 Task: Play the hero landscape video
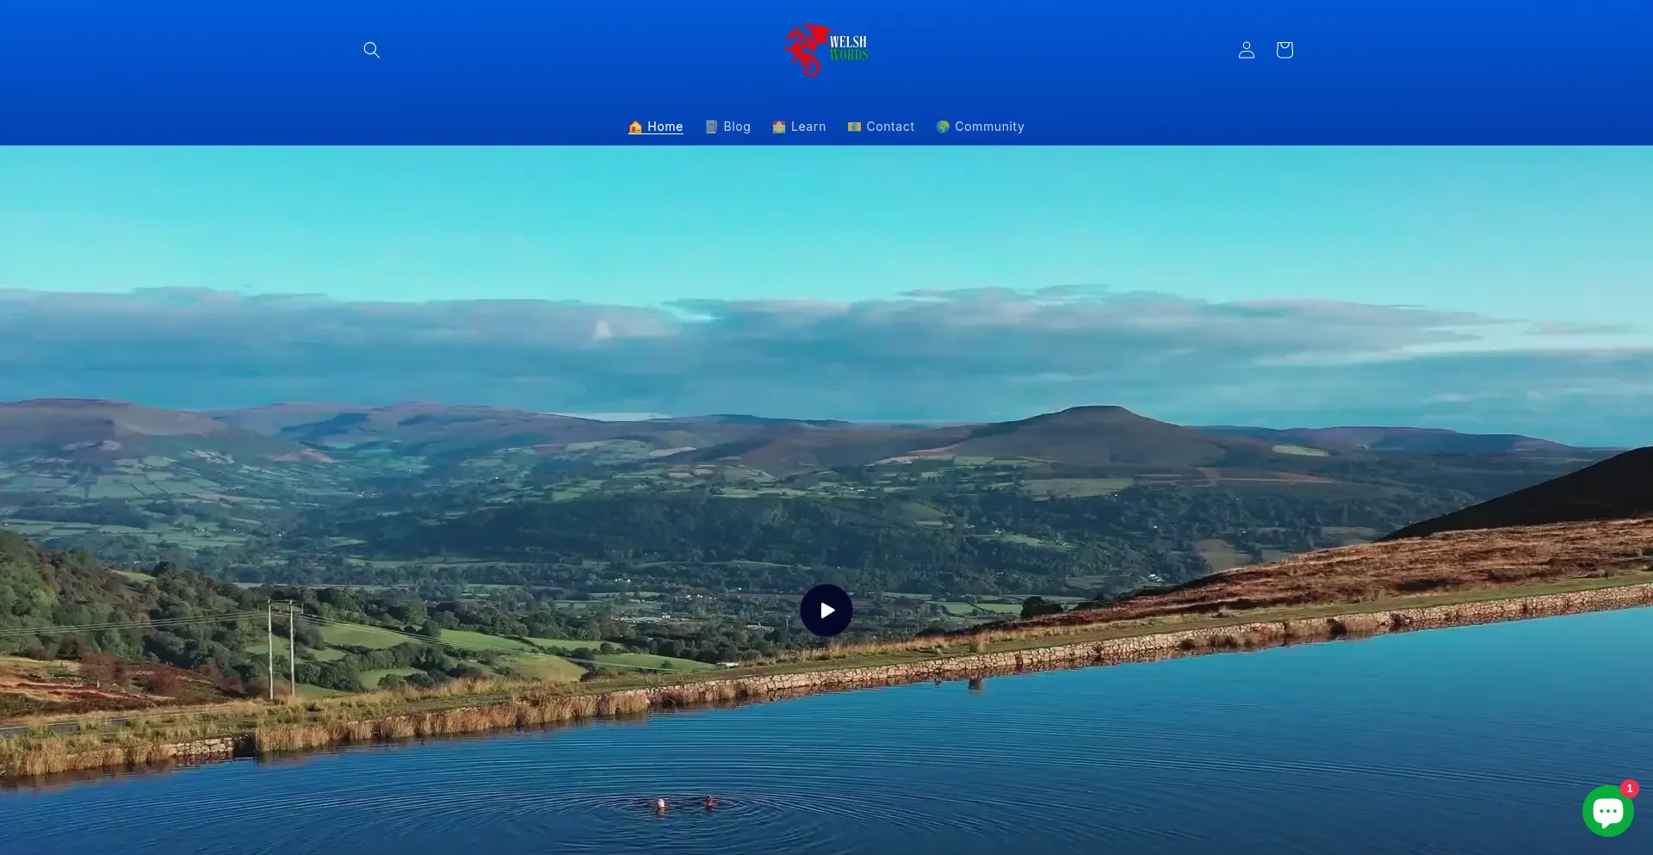[826, 610]
